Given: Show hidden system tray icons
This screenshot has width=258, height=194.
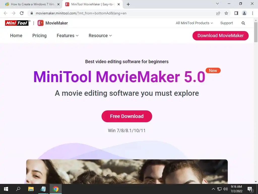Looking at the screenshot, I should pyautogui.click(x=213, y=189).
